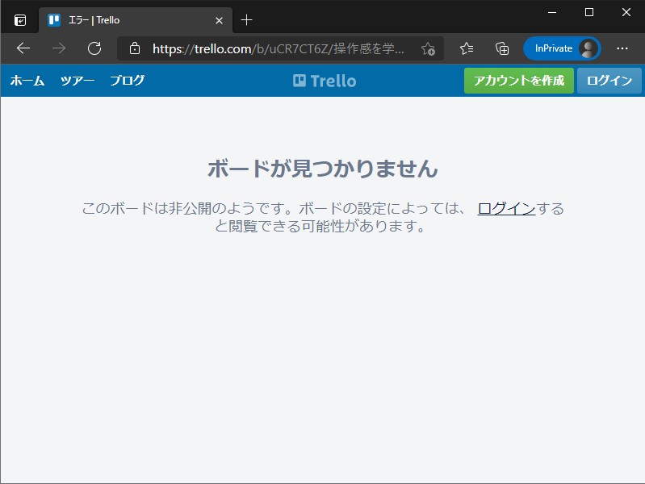Close the エラー | Trello tab
This screenshot has height=484, width=645.
[x=220, y=20]
